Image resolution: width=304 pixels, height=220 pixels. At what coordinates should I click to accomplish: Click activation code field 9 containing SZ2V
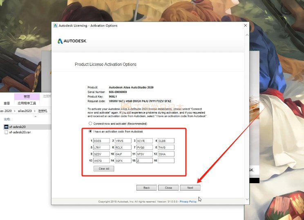(101, 154)
